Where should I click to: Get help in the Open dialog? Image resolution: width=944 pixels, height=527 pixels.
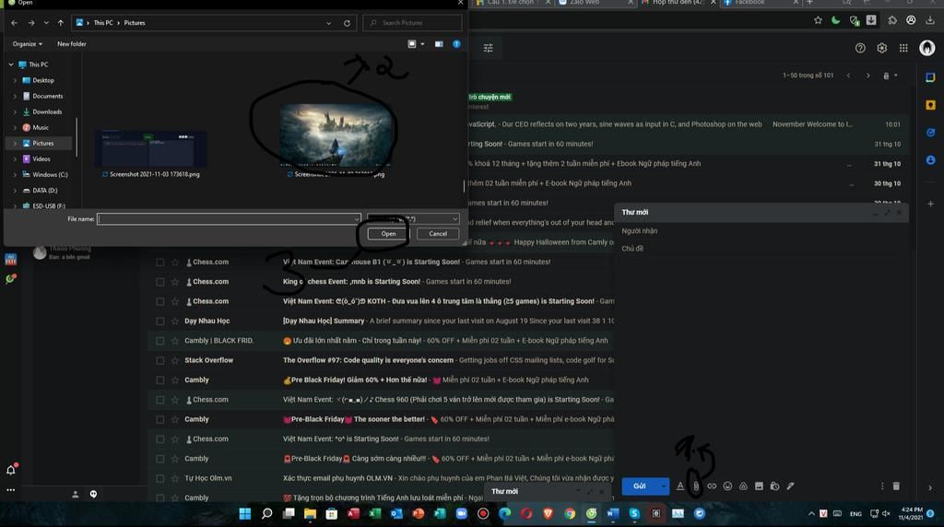[x=456, y=44]
